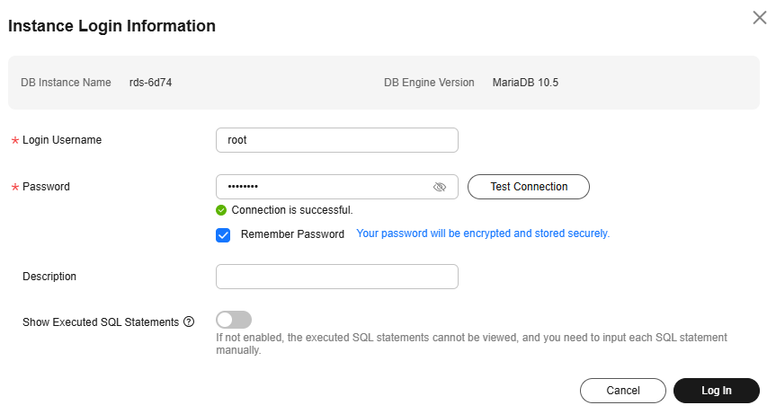Screen dimensions: 776x414
Task: Click the green connection success checkmark icon
Action: point(221,210)
